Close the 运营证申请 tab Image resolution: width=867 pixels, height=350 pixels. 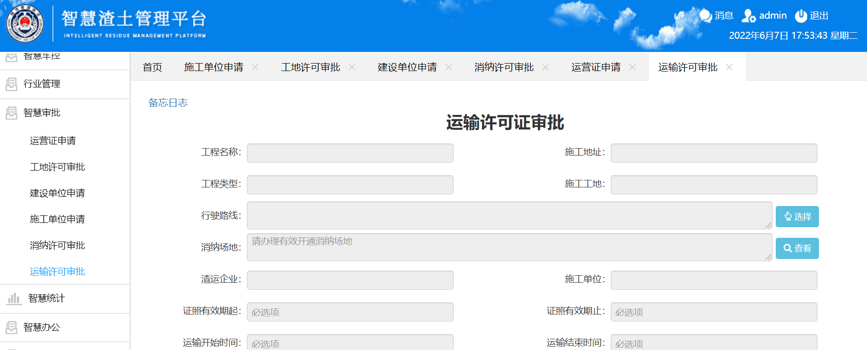coord(633,67)
